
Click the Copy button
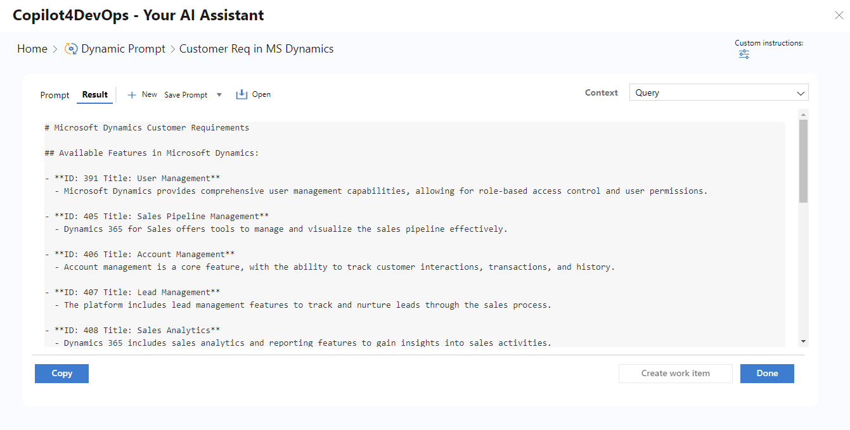61,374
